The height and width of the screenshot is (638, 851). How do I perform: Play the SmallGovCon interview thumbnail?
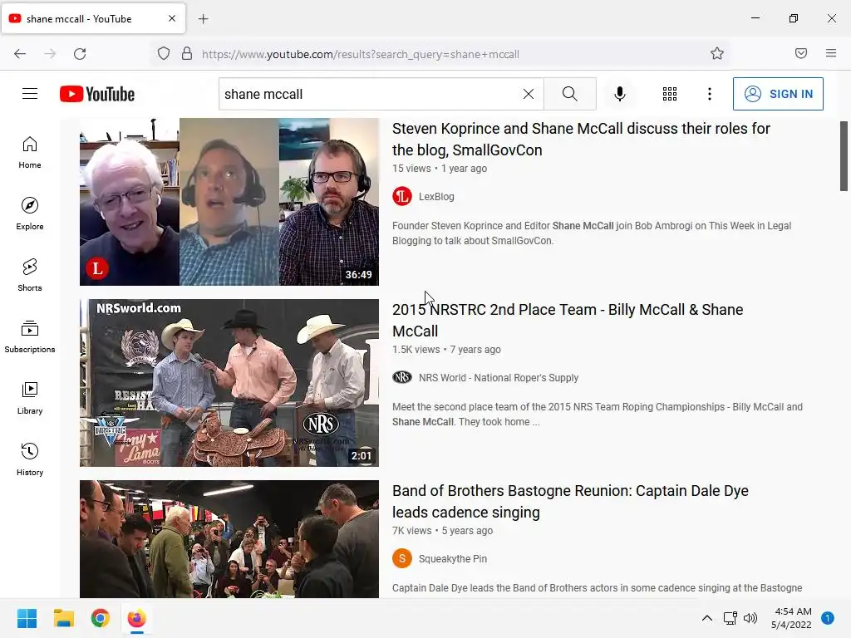click(x=229, y=202)
